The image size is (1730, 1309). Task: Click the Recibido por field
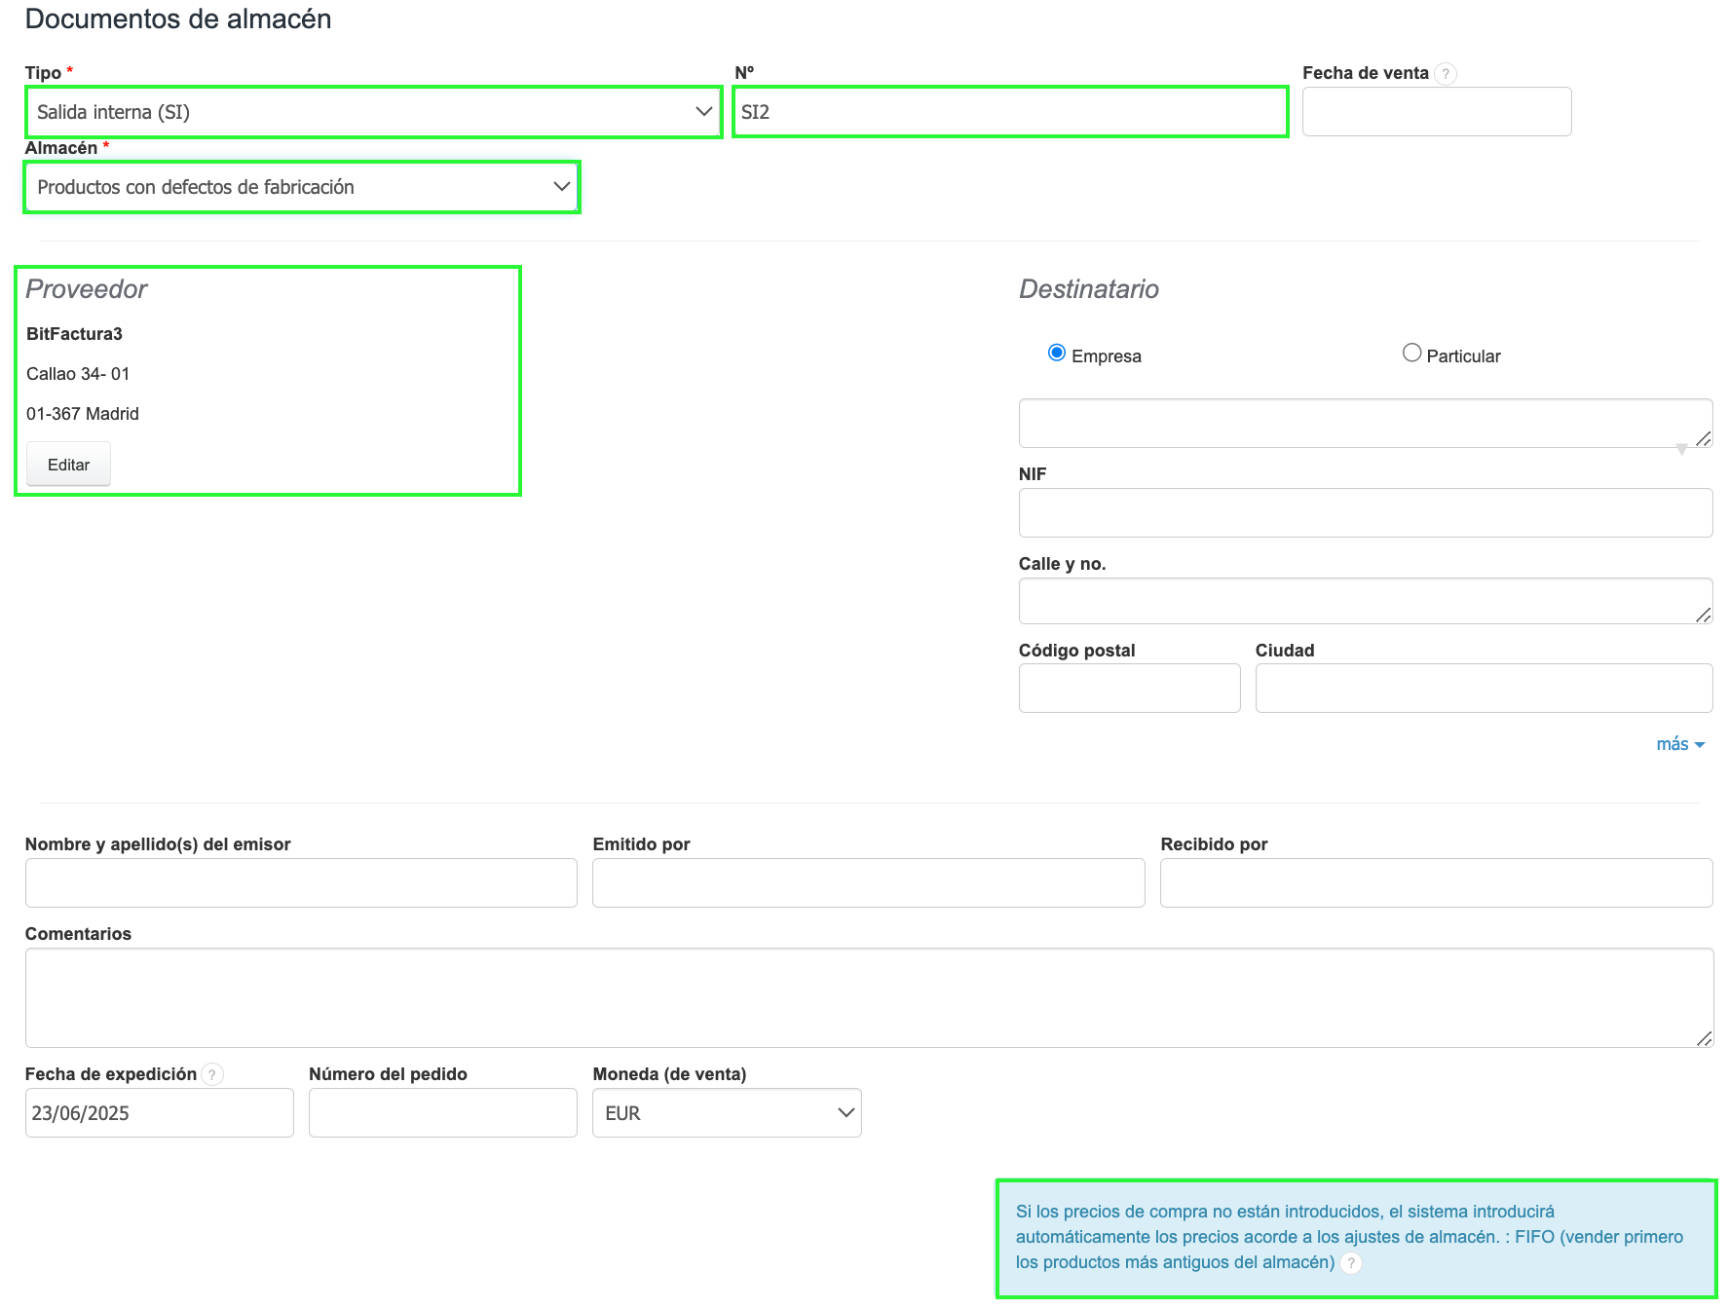pos(1436,883)
